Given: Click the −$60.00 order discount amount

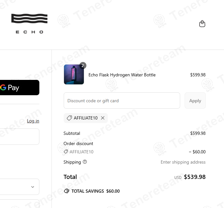Looking at the screenshot, I should coord(197,152).
